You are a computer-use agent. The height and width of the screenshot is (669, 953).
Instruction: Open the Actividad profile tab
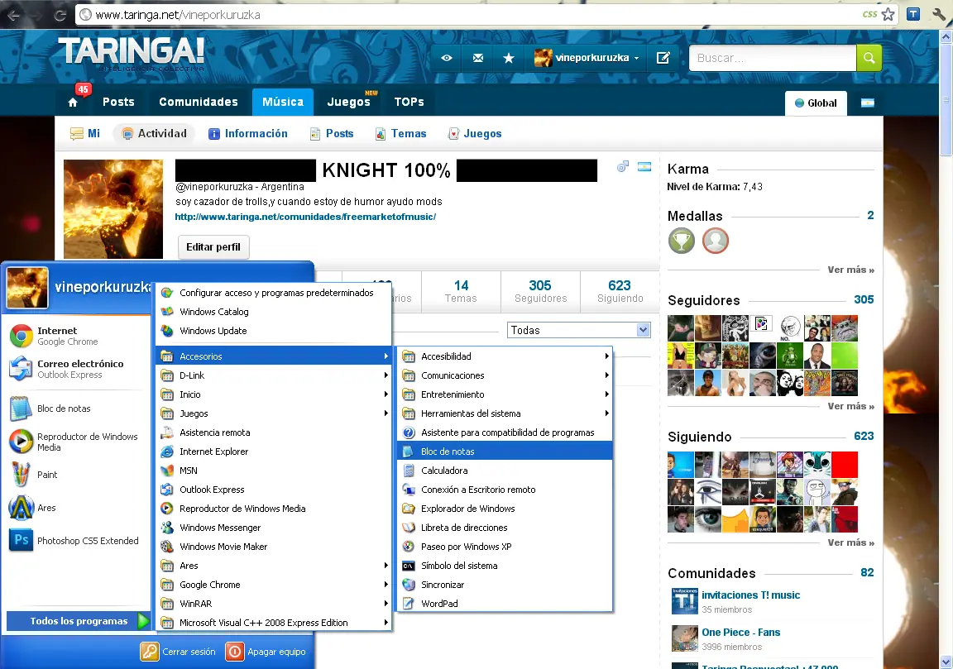pos(154,134)
